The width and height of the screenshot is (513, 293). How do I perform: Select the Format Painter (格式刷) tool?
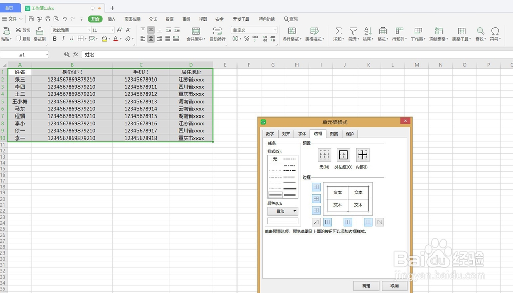(40, 34)
